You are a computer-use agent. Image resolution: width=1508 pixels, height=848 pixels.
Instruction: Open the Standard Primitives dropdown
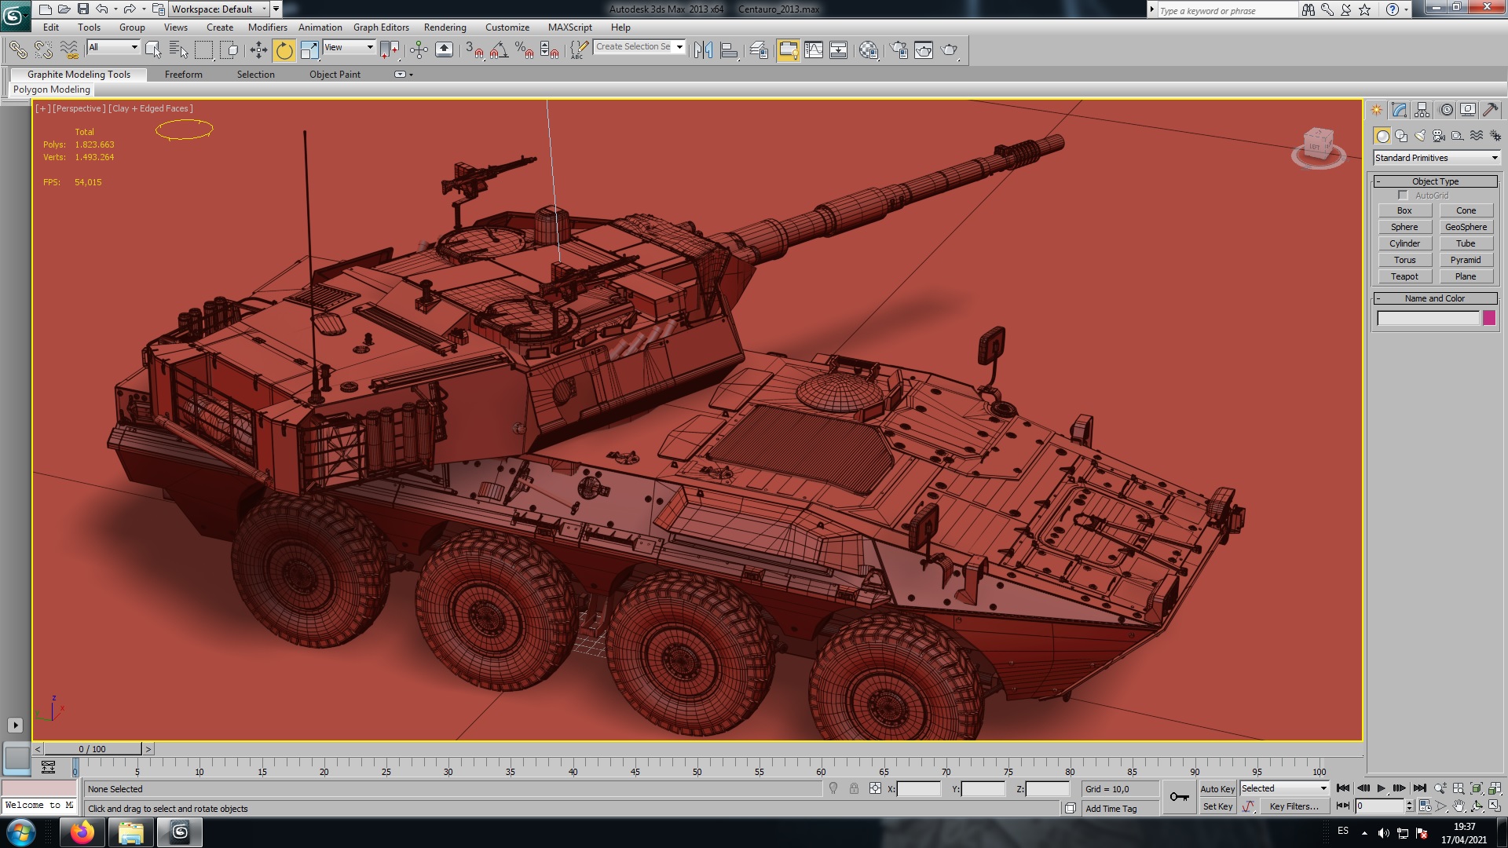pyautogui.click(x=1436, y=158)
